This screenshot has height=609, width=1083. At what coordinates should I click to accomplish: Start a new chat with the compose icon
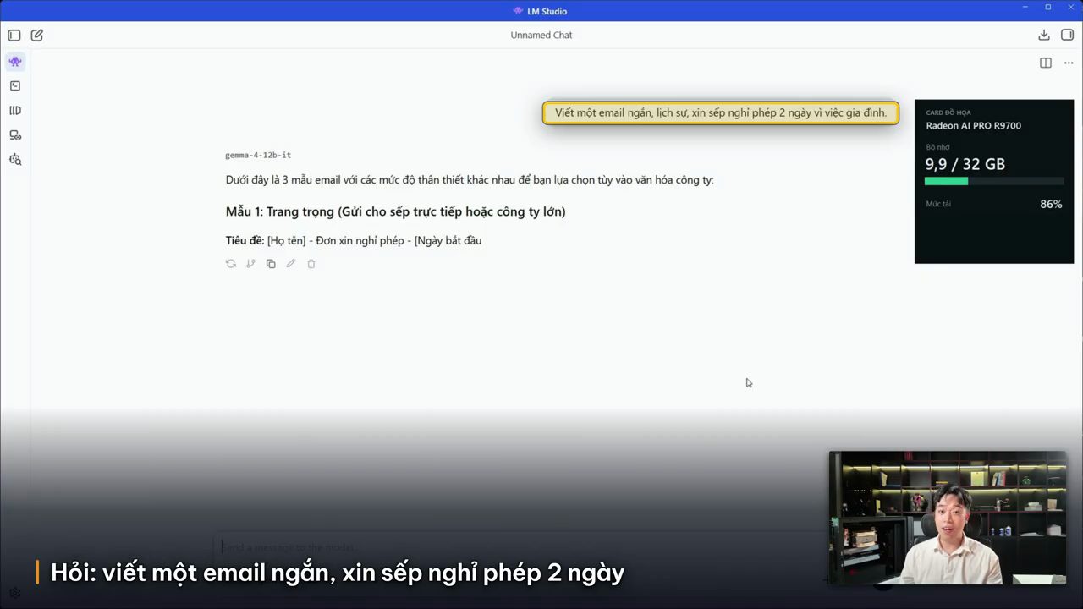[x=37, y=36]
